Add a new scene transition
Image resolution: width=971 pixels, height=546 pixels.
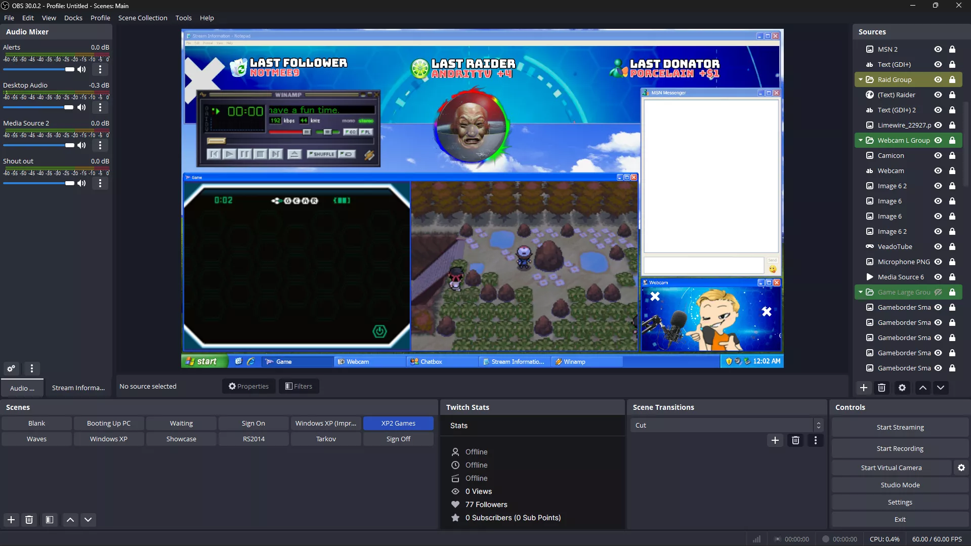[x=775, y=440]
